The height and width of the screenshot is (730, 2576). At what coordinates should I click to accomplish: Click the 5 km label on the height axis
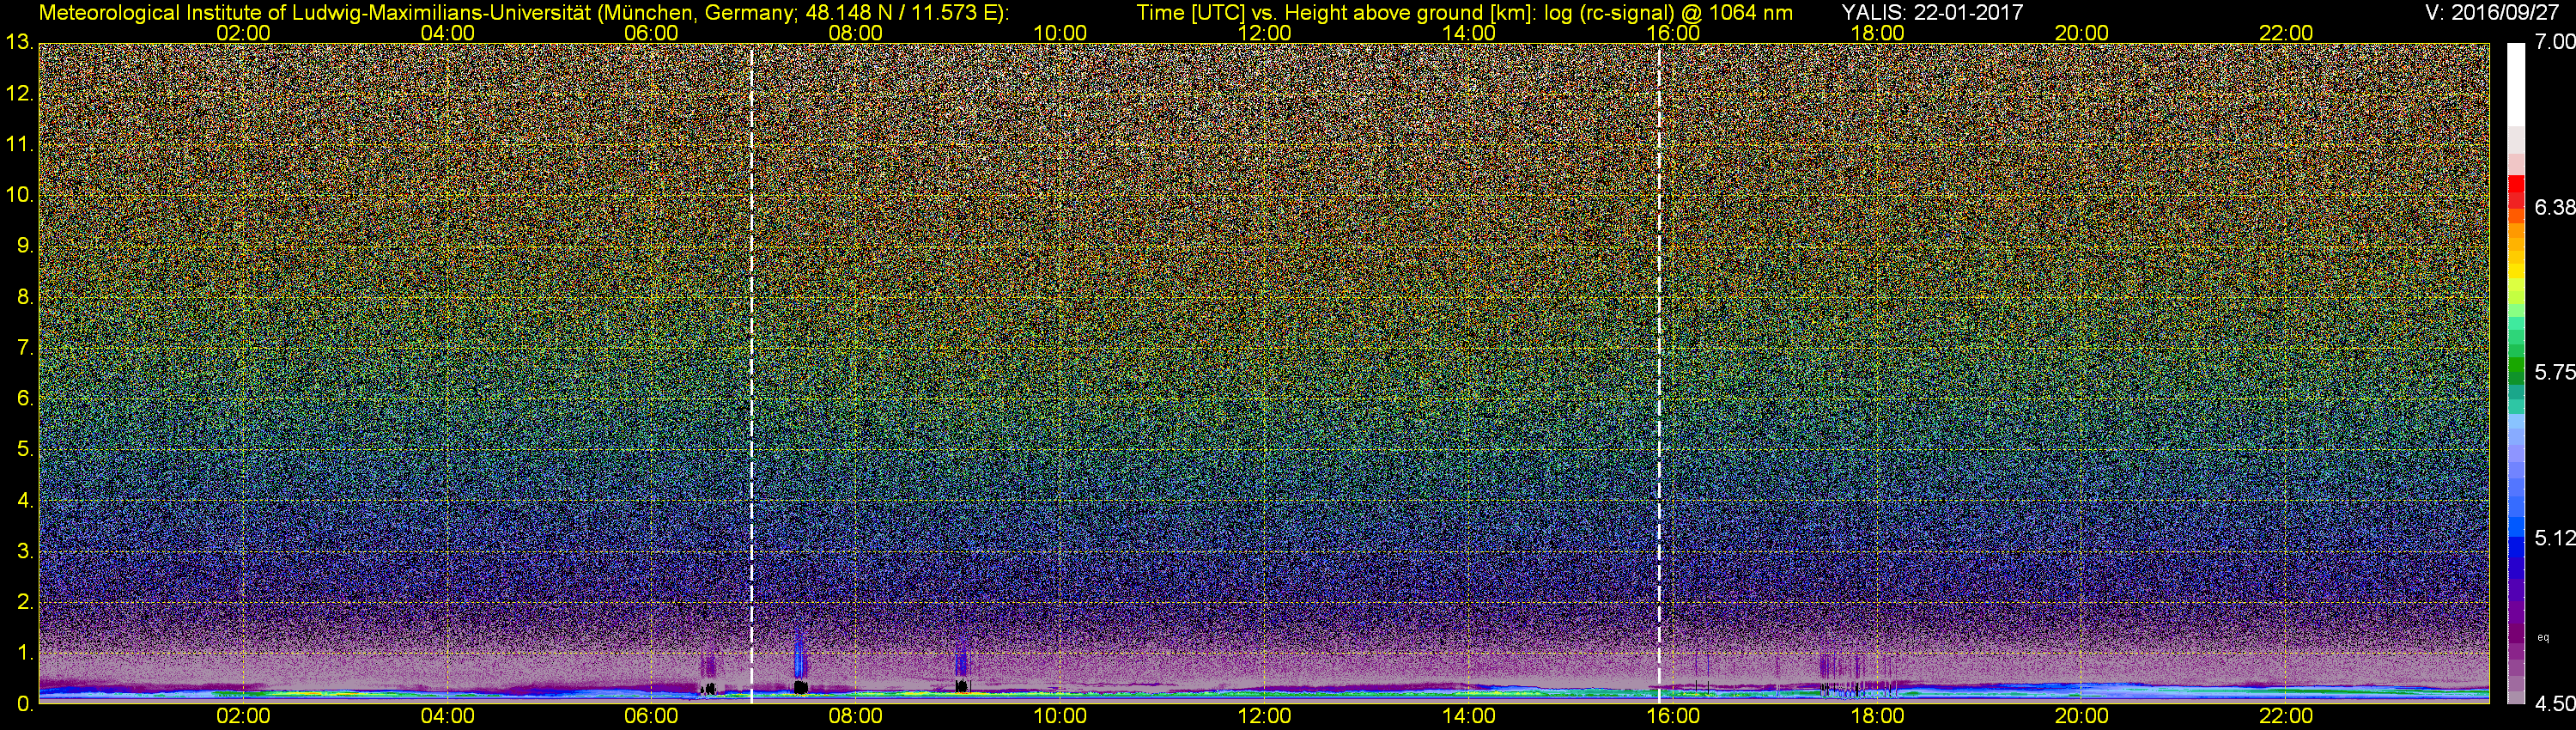(x=24, y=450)
